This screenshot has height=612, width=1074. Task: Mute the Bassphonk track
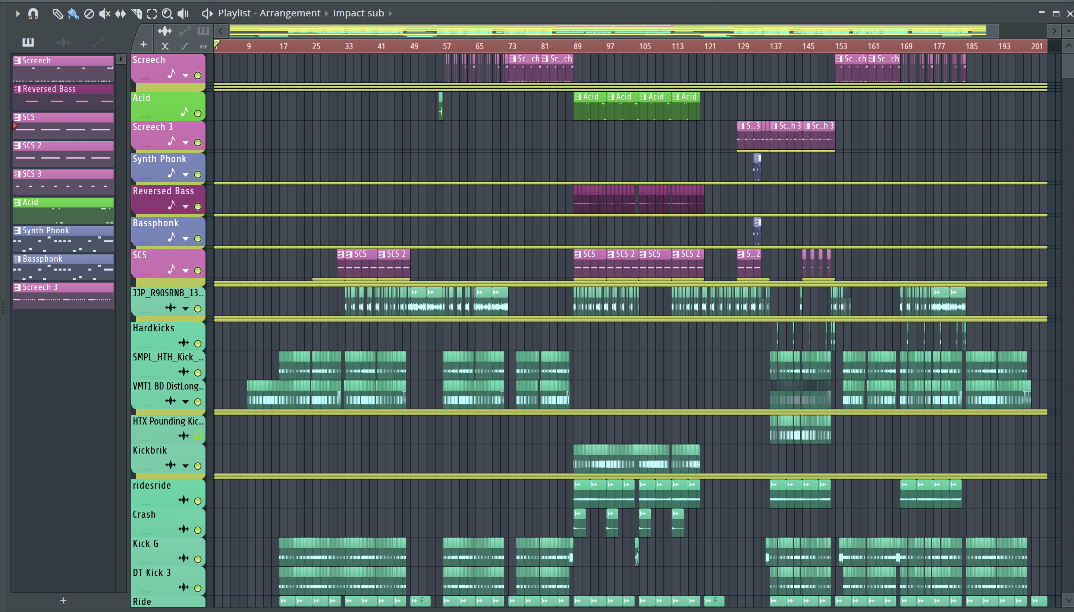(x=198, y=239)
